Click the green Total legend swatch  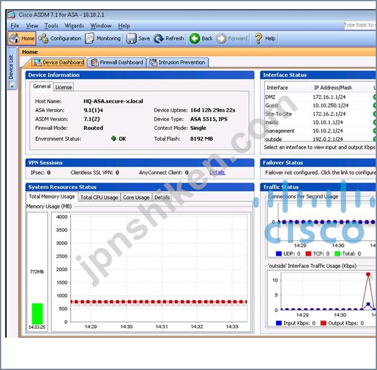click(338, 254)
